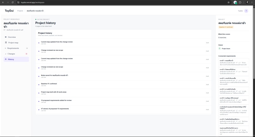This screenshot has width=255, height=137.
Task: Go to Projects via the breadcrumb
Action: [x=20, y=11]
